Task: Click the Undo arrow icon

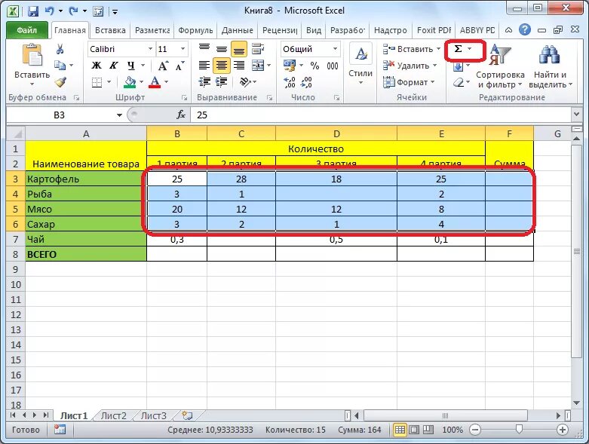Action: [49, 11]
